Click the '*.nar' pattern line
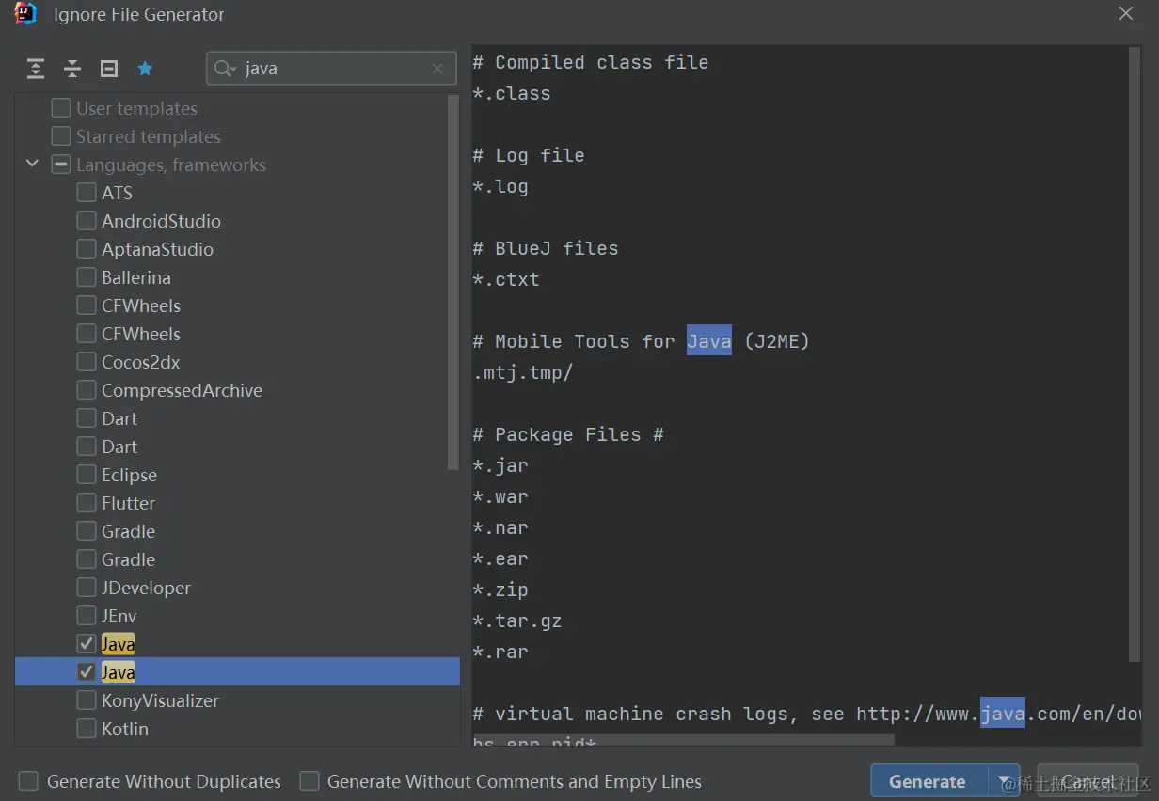 coord(500,527)
